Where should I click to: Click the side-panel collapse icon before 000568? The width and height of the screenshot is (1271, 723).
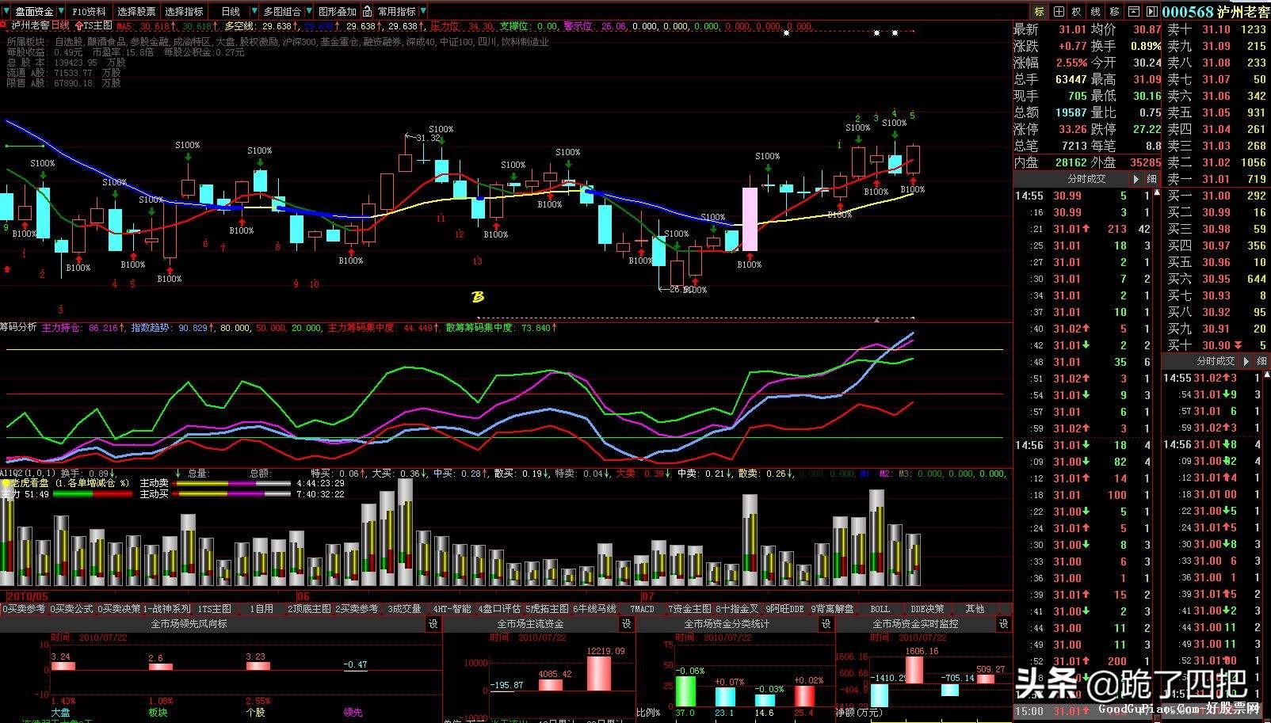pyautogui.click(x=1151, y=12)
